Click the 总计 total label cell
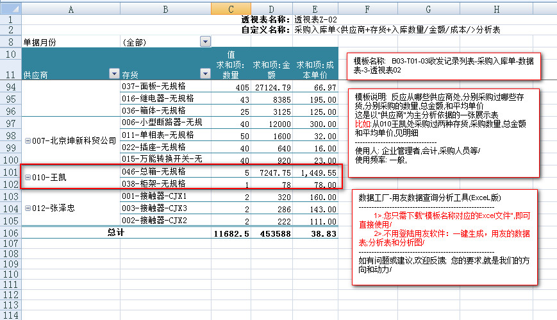 point(115,233)
